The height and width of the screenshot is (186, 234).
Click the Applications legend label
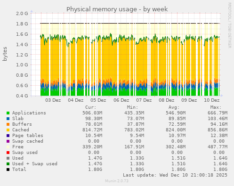29,113
